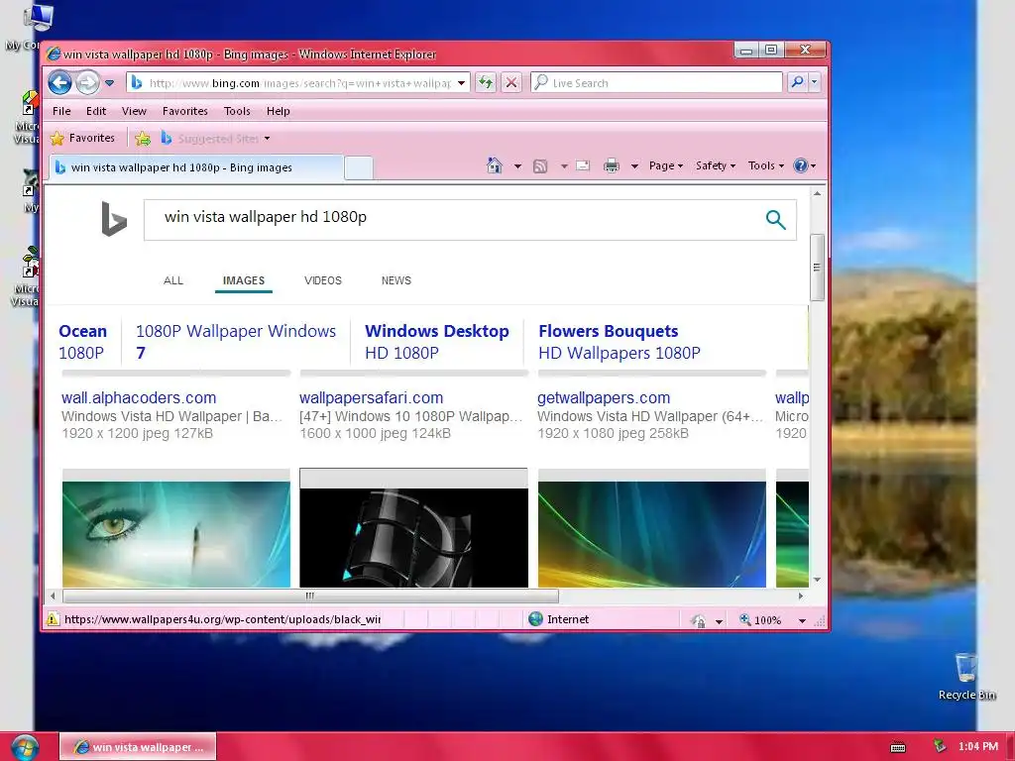
Task: Open the Recycle Bin desktop icon
Action: click(966, 676)
